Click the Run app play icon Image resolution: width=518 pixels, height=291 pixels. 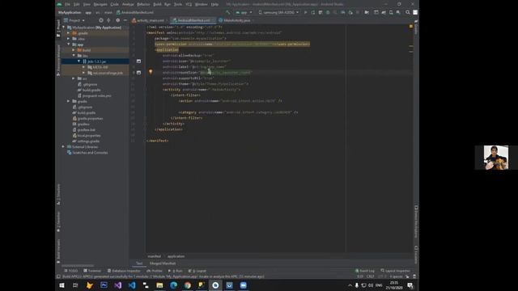click(306, 12)
